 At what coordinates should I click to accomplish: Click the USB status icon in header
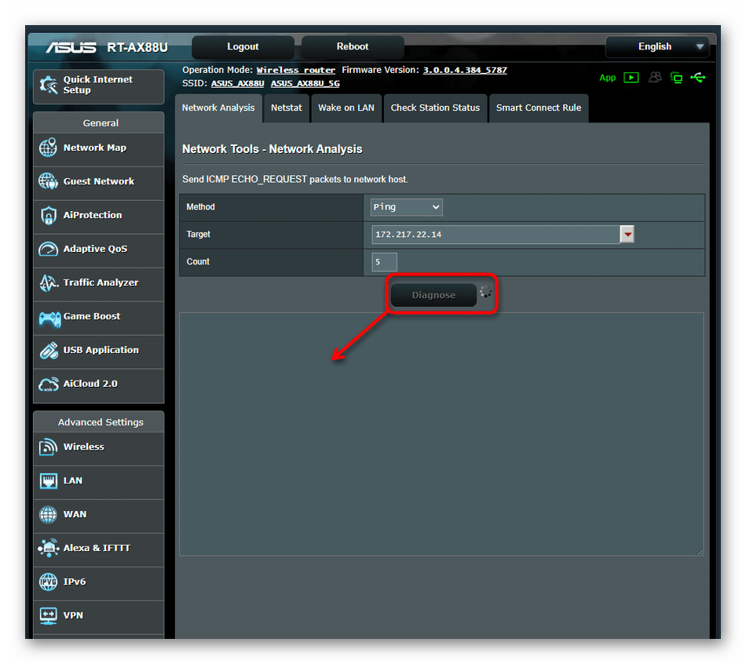(x=698, y=78)
